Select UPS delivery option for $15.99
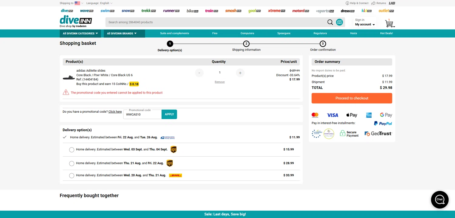 point(72,150)
